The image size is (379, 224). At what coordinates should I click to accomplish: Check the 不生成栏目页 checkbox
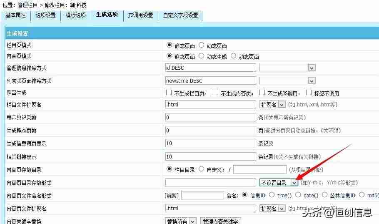(x=169, y=93)
